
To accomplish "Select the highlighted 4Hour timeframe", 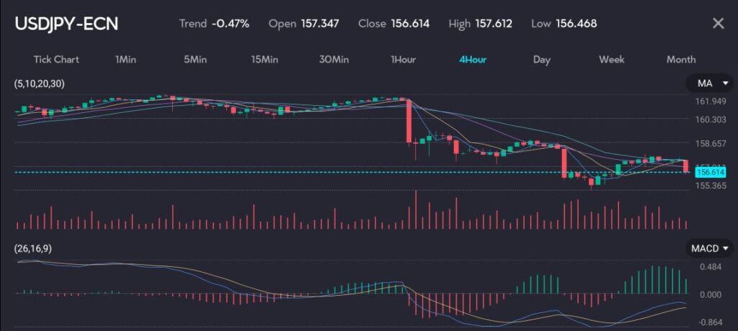I will pyautogui.click(x=473, y=59).
